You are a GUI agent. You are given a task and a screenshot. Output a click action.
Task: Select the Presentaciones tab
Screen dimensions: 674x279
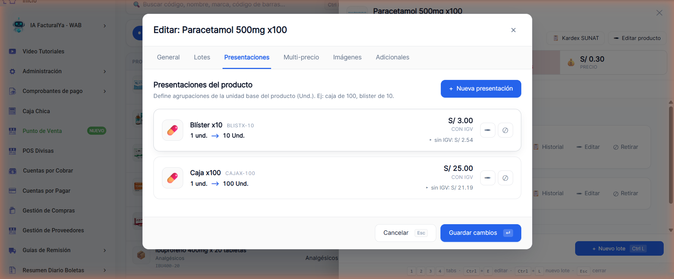(x=247, y=57)
